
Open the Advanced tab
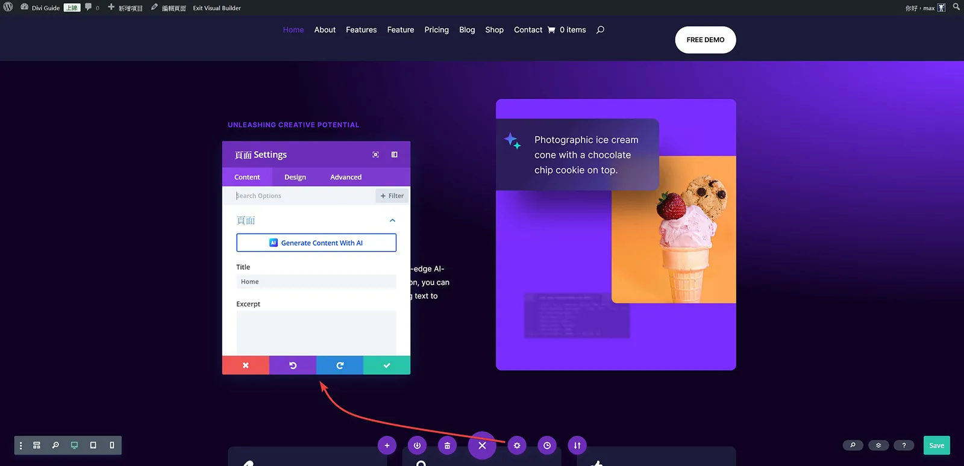pos(346,177)
